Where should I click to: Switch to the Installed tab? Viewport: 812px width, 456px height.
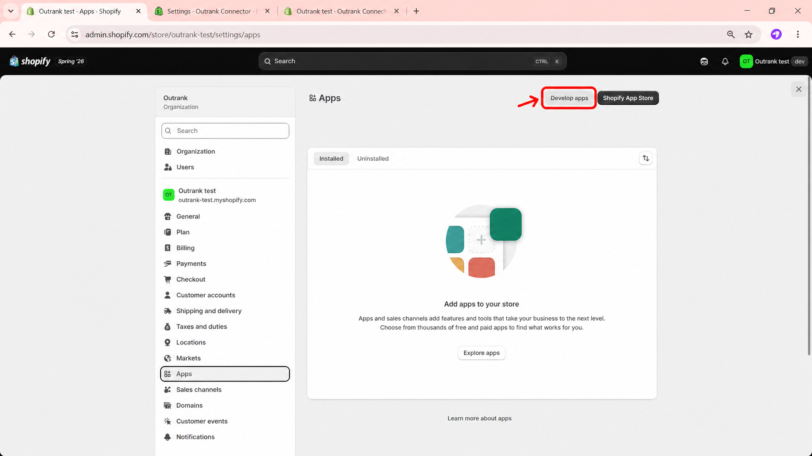331,159
